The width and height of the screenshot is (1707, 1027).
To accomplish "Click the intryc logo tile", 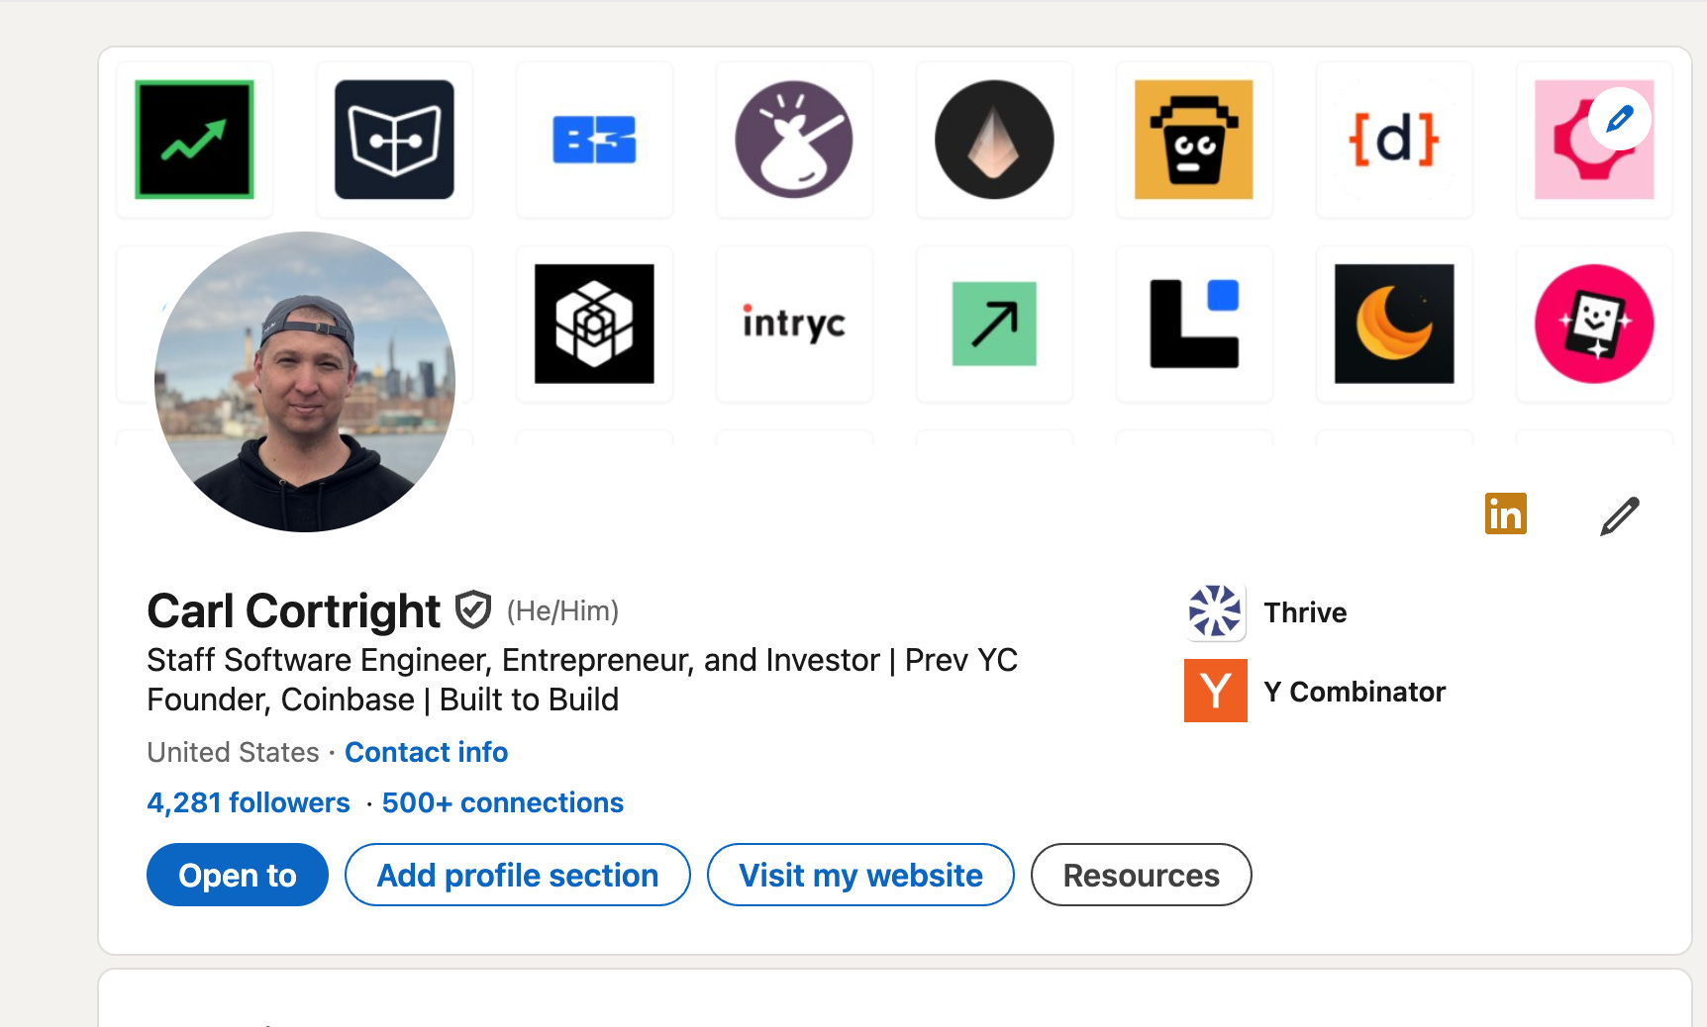I will coord(793,324).
